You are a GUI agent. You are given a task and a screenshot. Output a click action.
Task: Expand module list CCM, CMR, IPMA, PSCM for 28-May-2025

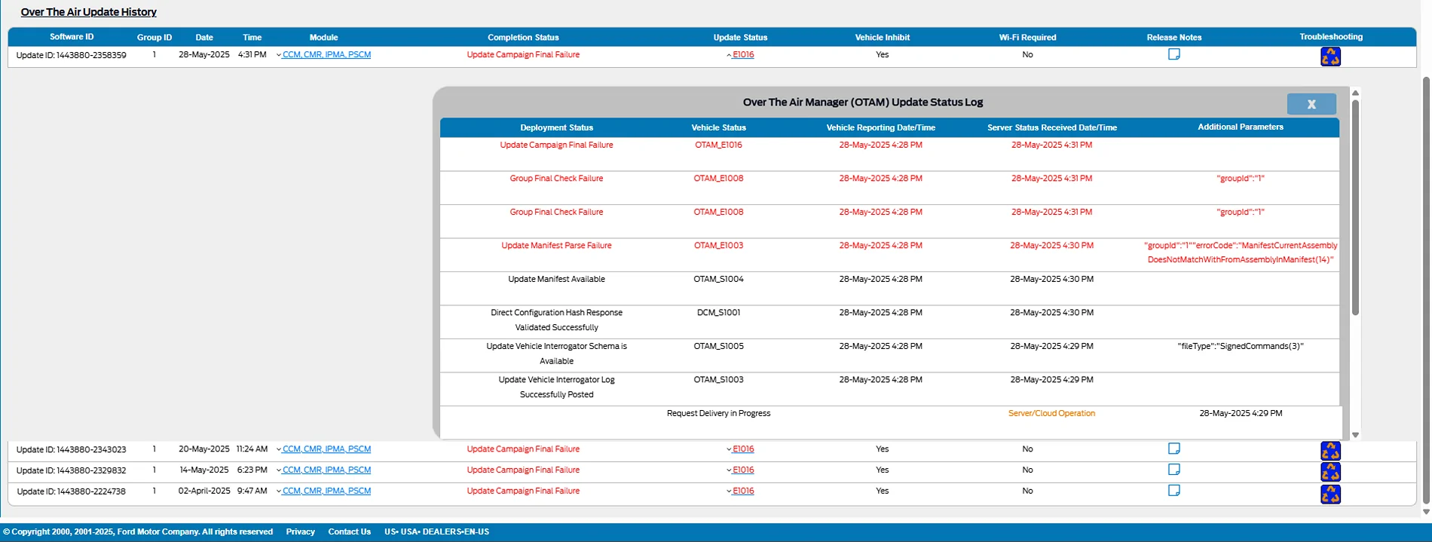(x=323, y=54)
